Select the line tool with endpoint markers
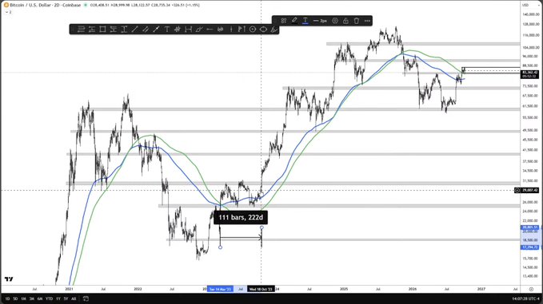The height and width of the screenshot is (304, 543). [x=156, y=30]
